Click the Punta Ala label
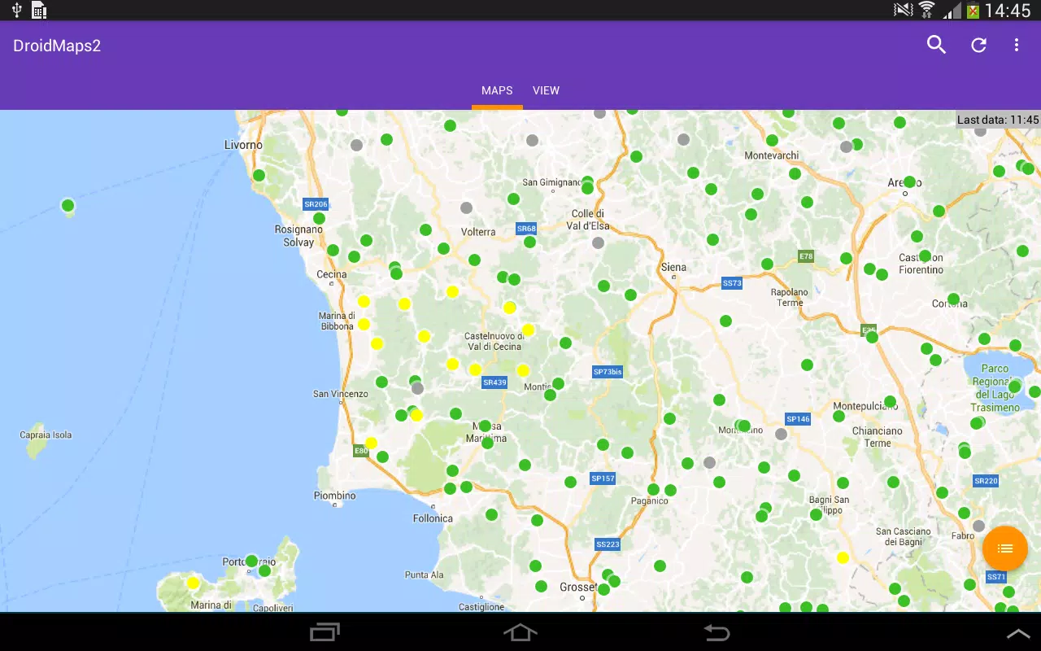The height and width of the screenshot is (651, 1041). click(425, 575)
